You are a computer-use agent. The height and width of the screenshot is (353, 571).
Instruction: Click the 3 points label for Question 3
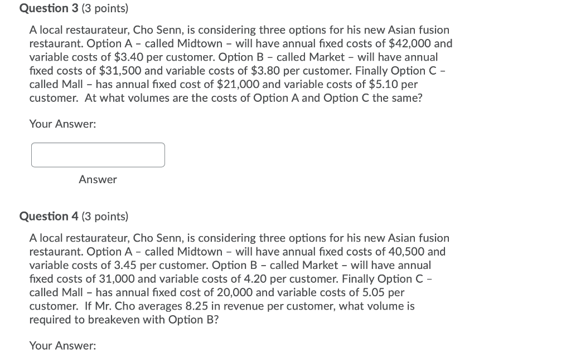[106, 8]
